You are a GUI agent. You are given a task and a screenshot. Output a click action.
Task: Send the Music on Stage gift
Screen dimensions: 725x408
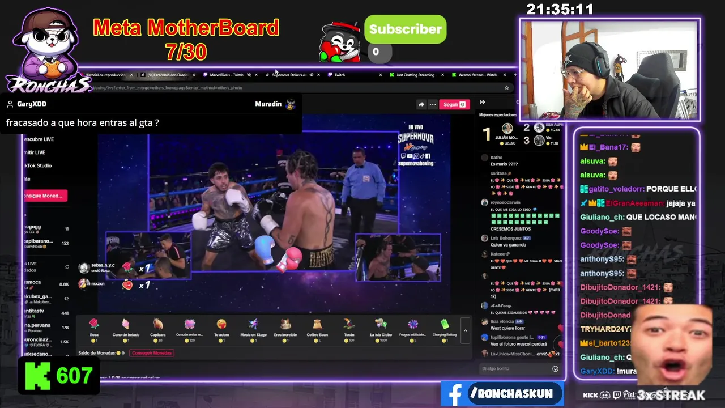(253, 329)
